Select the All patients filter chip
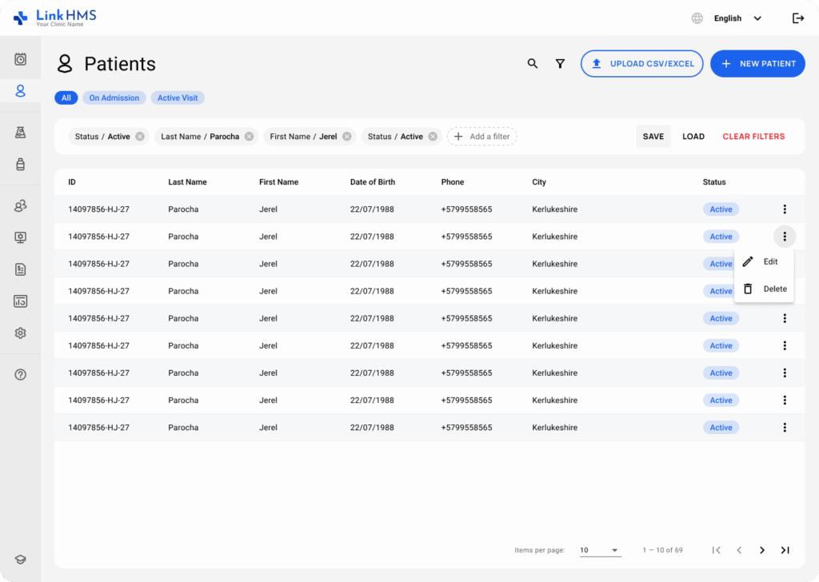Screen dimensions: 819x582 click(66, 97)
